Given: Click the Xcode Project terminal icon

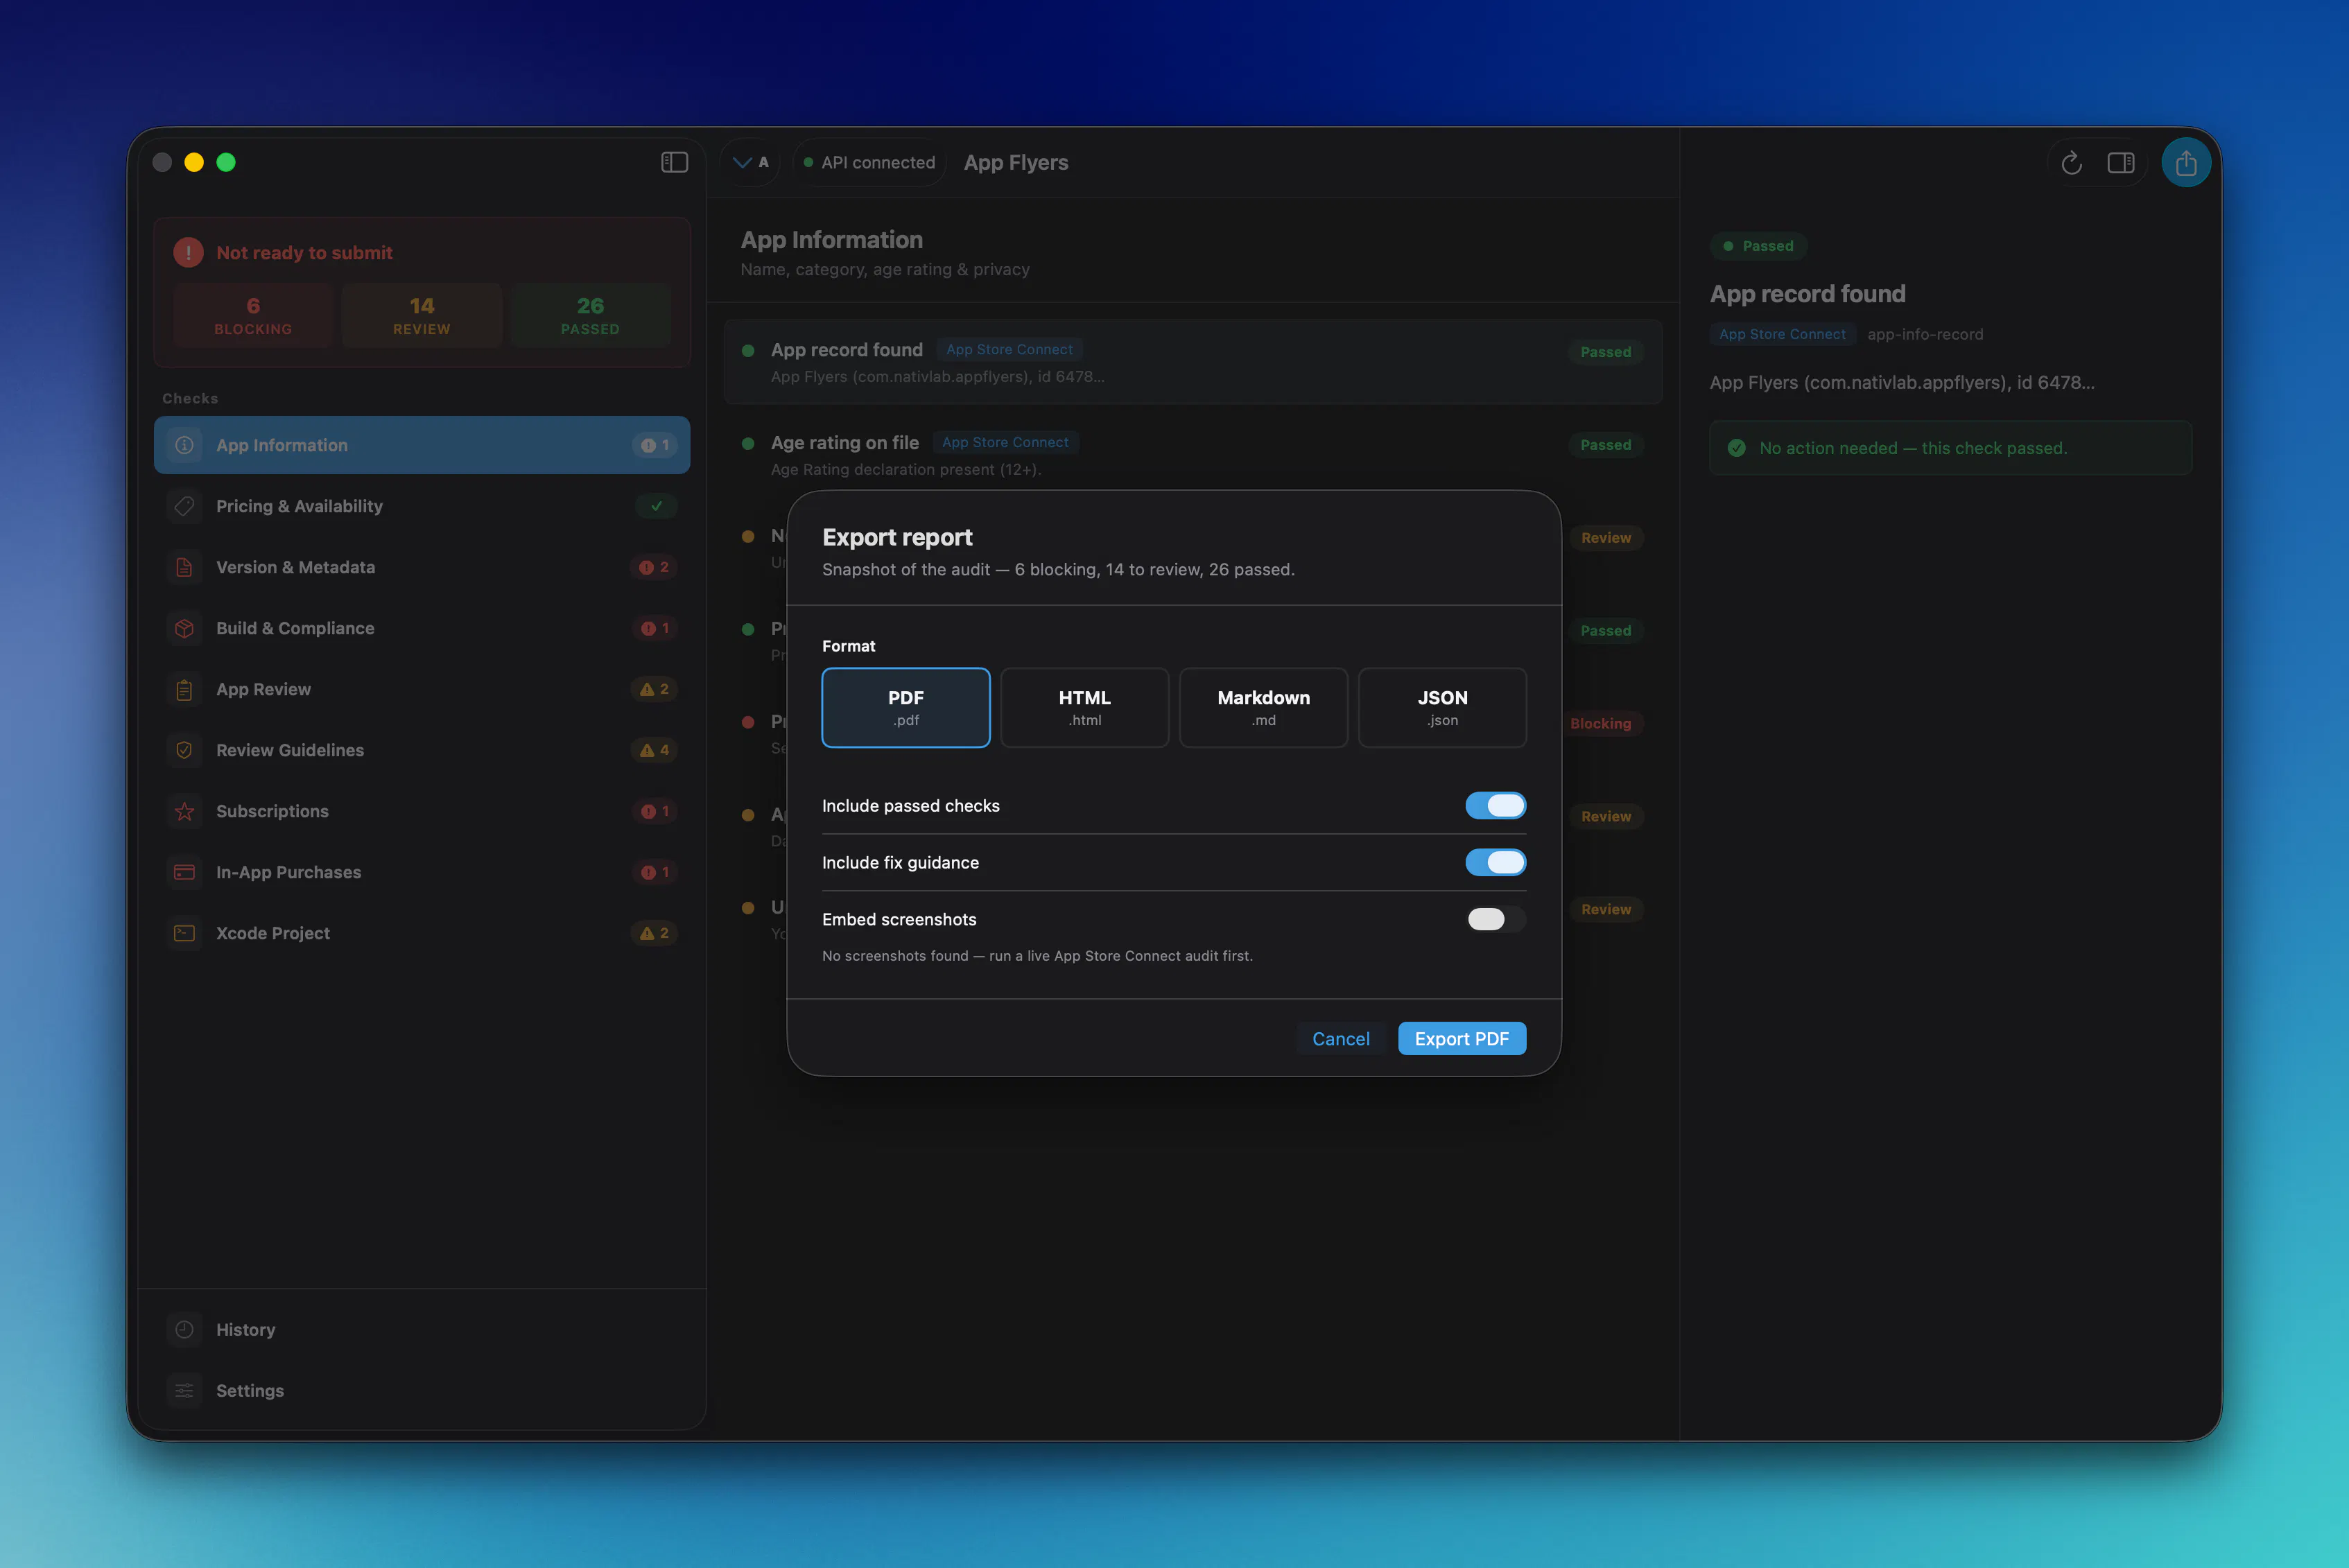Looking at the screenshot, I should [184, 933].
